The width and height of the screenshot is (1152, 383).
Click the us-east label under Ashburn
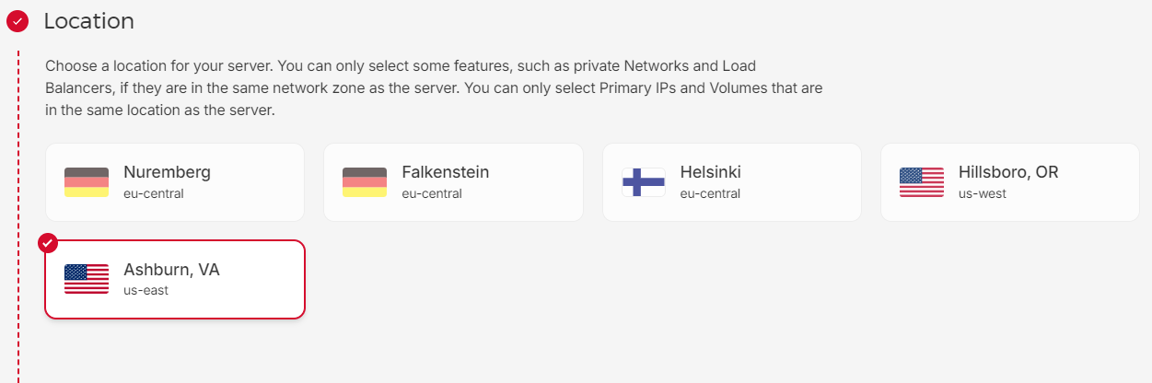tap(146, 291)
